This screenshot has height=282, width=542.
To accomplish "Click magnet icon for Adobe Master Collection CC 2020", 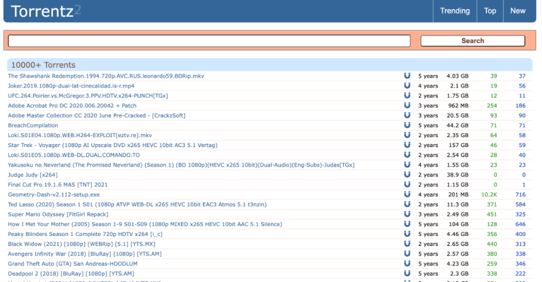I will [x=407, y=115].
